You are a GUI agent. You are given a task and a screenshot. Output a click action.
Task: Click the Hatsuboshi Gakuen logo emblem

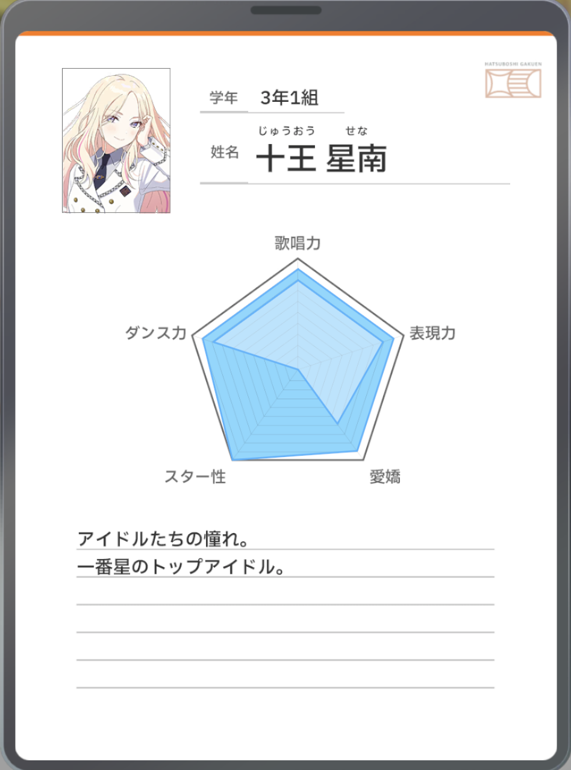point(513,83)
